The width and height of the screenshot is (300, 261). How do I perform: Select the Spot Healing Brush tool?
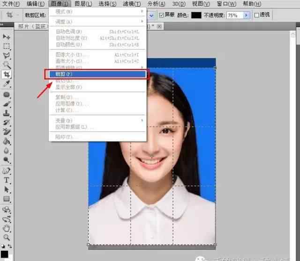[7, 94]
